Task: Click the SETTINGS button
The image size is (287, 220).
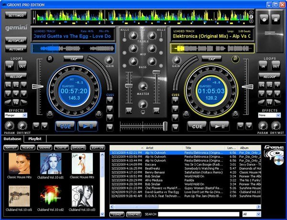Action: point(16,15)
